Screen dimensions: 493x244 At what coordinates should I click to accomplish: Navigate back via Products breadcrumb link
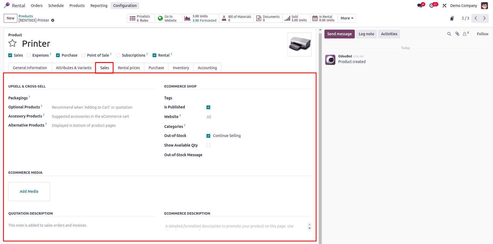click(26, 16)
